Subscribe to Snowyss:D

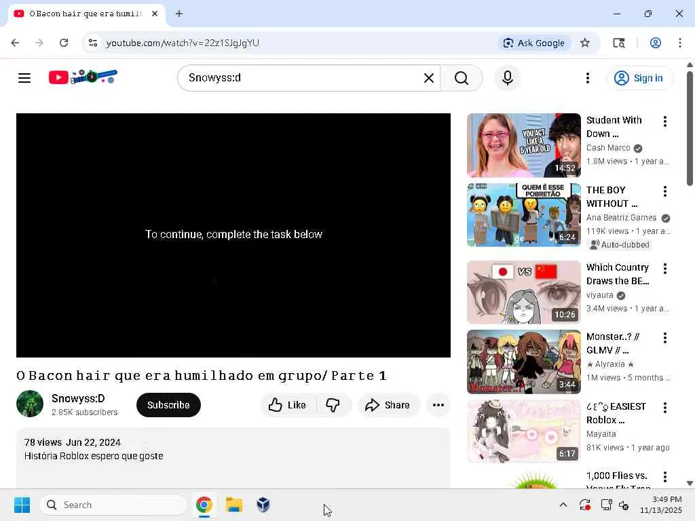pos(168,405)
